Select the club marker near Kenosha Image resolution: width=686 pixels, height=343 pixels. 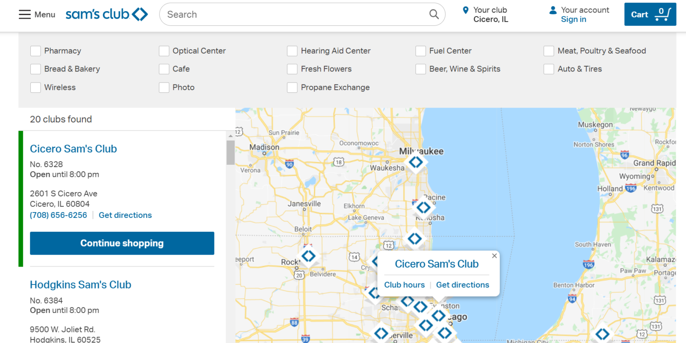424,207
